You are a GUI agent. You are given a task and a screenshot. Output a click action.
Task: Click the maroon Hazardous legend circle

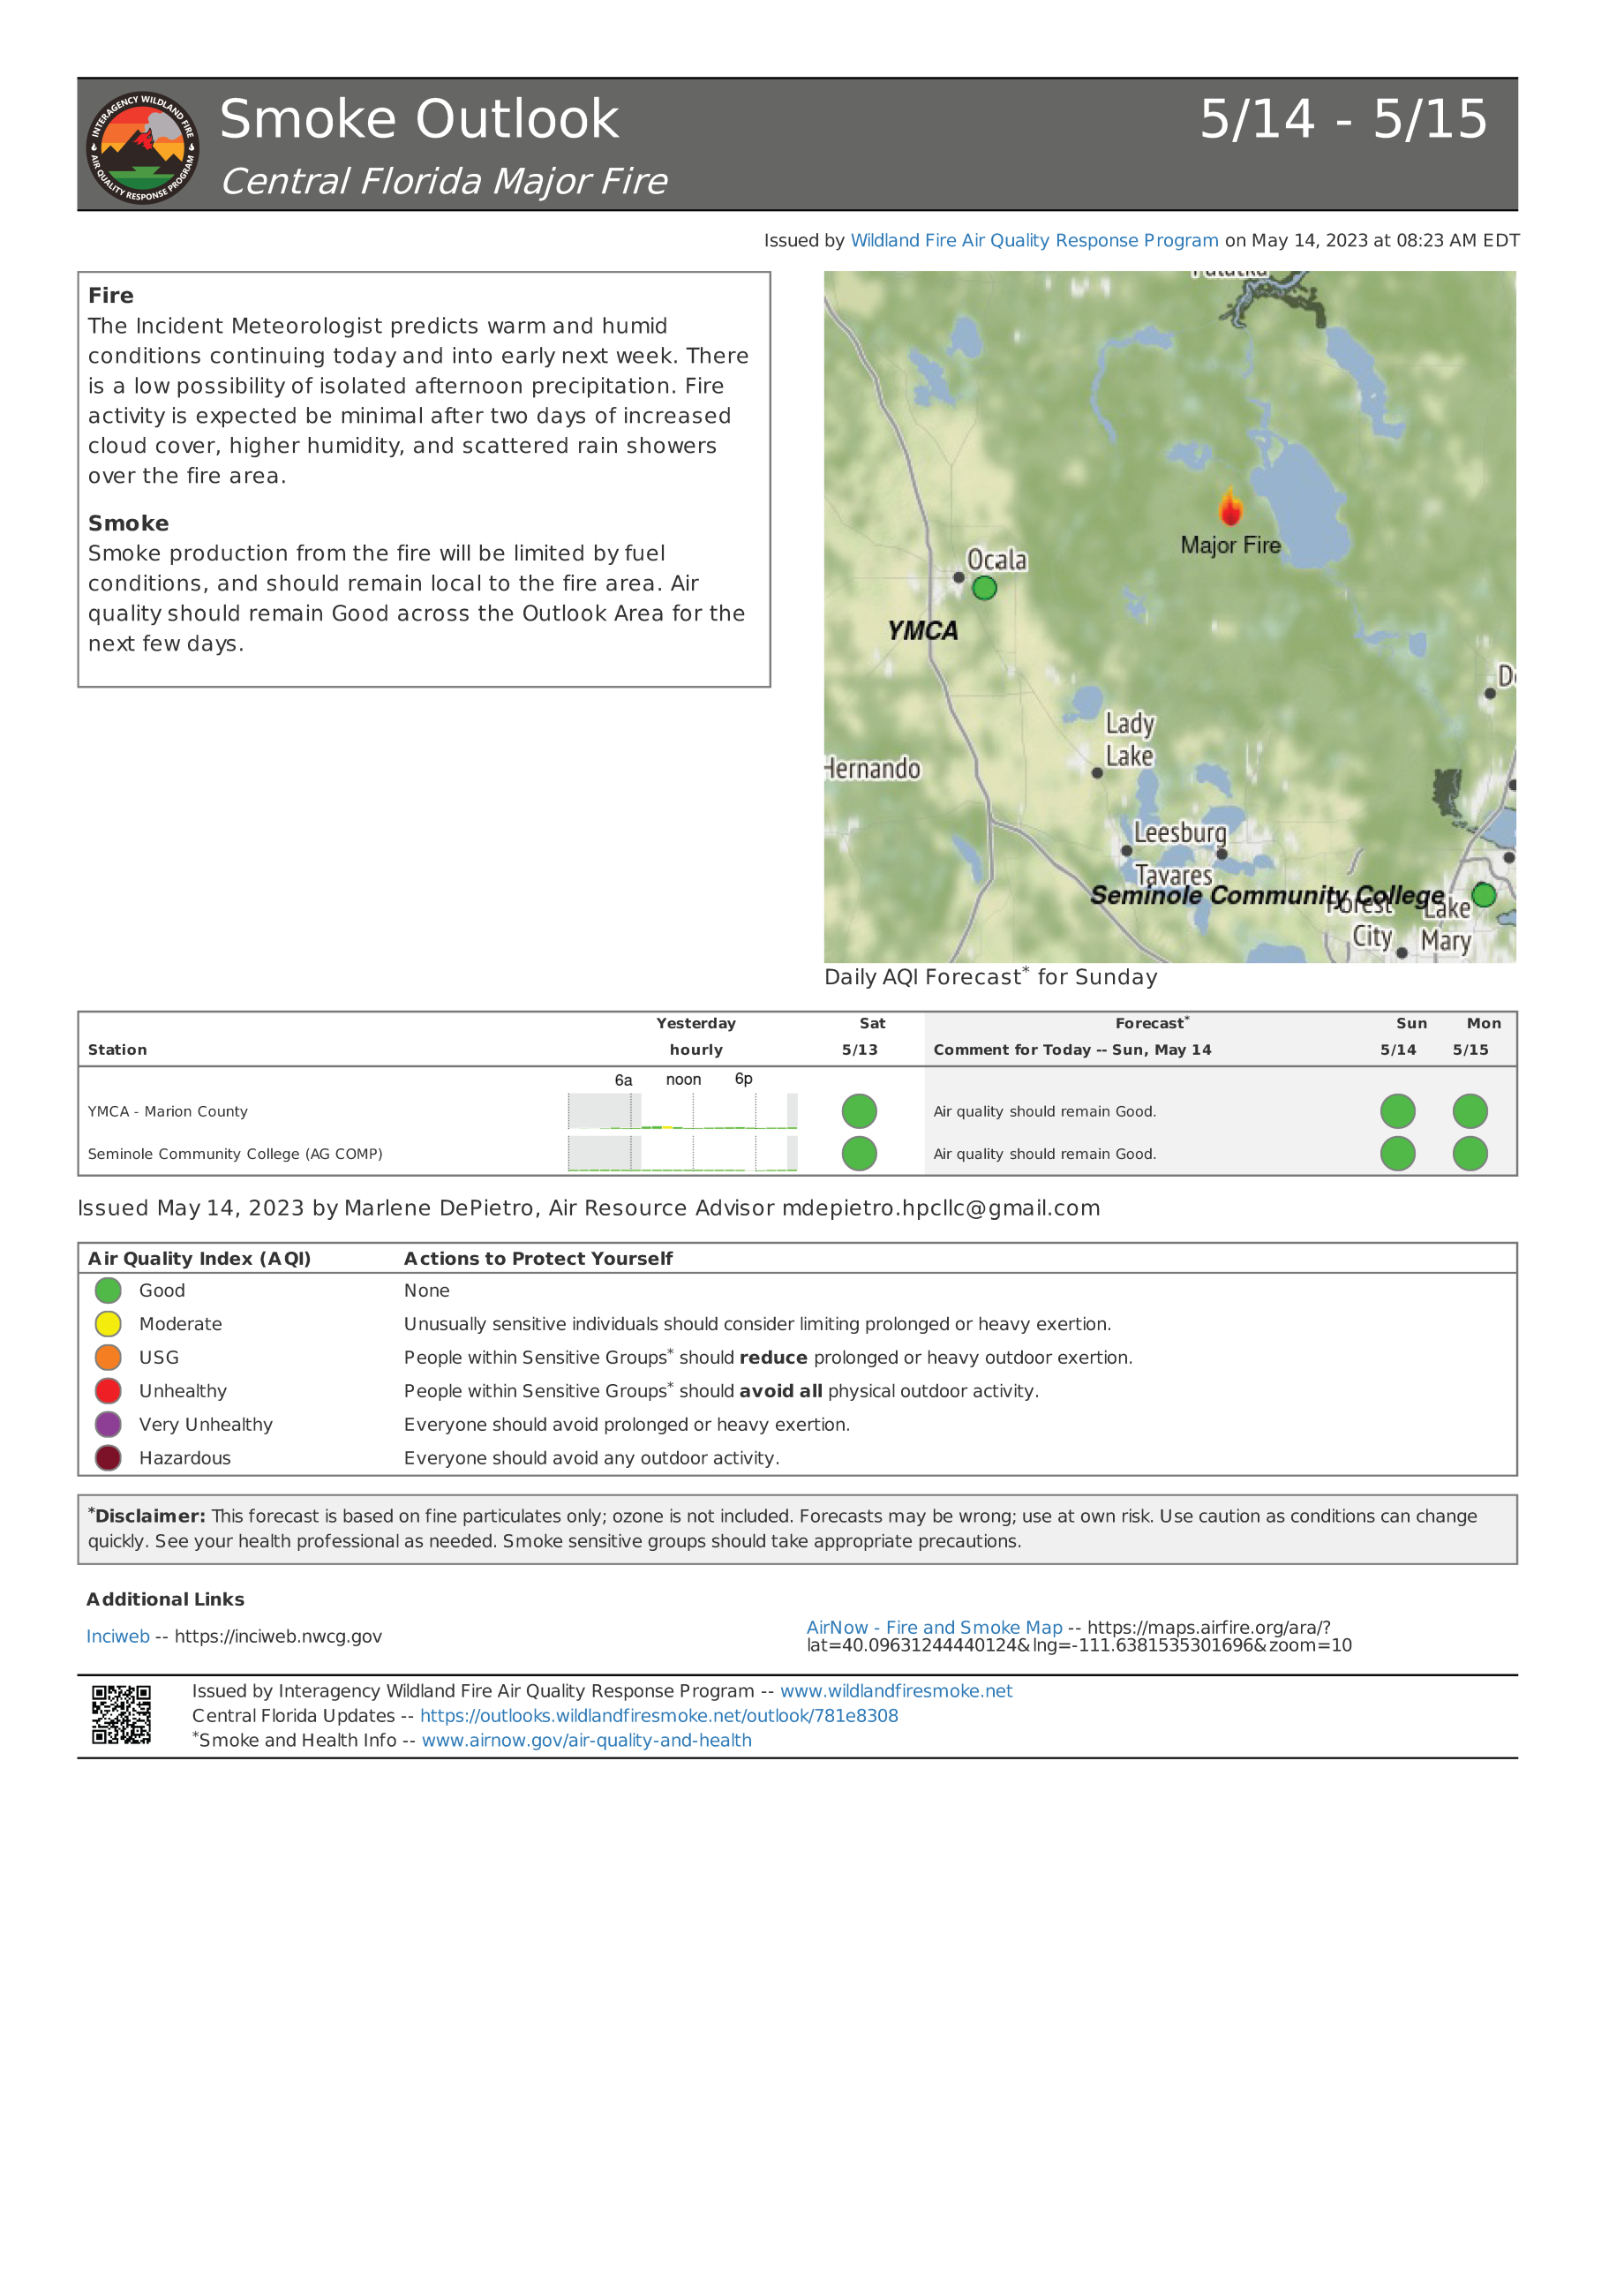(x=108, y=1458)
